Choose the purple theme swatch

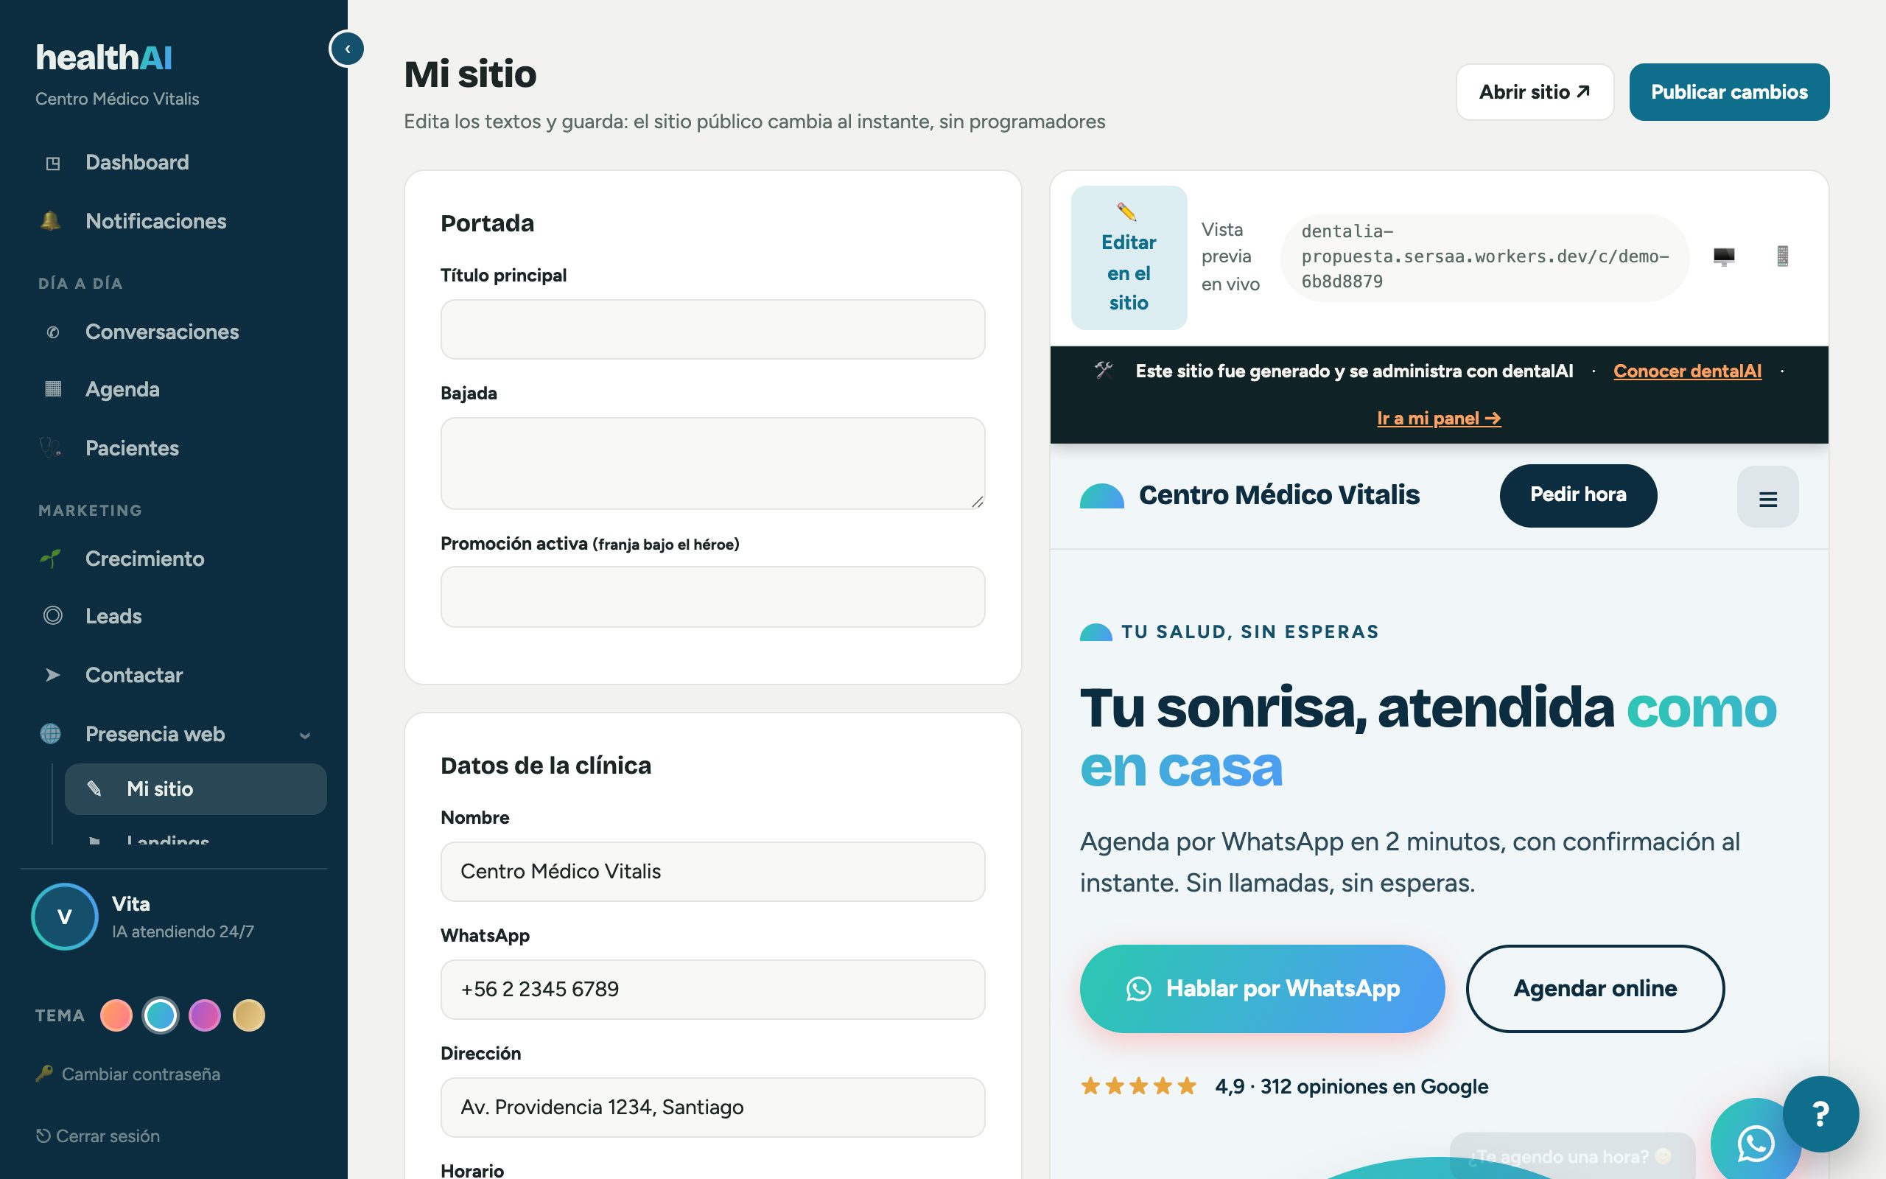(x=205, y=1015)
